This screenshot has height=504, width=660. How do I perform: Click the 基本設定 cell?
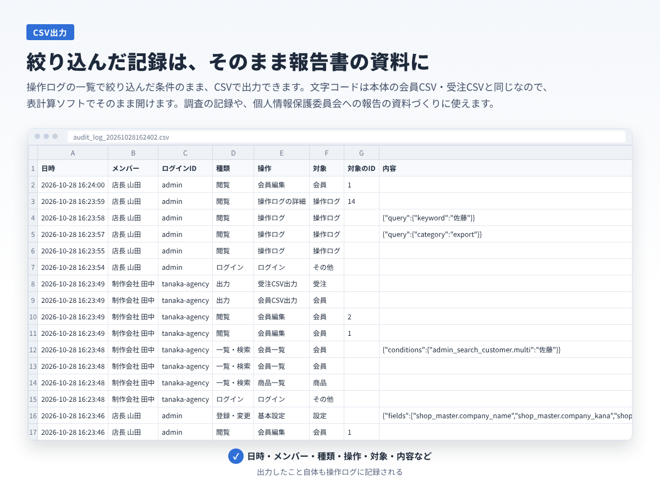click(x=282, y=416)
